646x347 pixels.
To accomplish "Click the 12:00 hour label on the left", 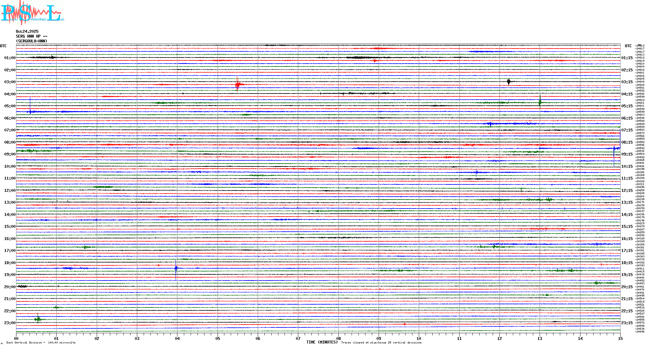I will [x=10, y=191].
